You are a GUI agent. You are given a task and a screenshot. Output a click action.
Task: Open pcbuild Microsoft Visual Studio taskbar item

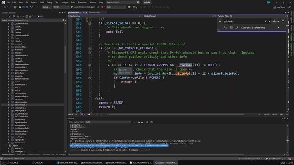tap(166, 163)
